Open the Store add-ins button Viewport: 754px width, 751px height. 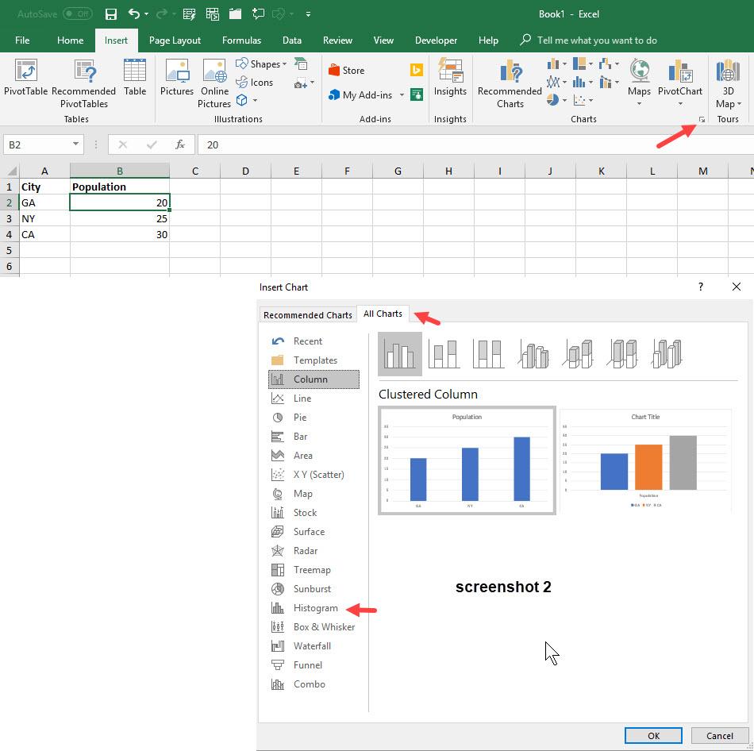347,70
